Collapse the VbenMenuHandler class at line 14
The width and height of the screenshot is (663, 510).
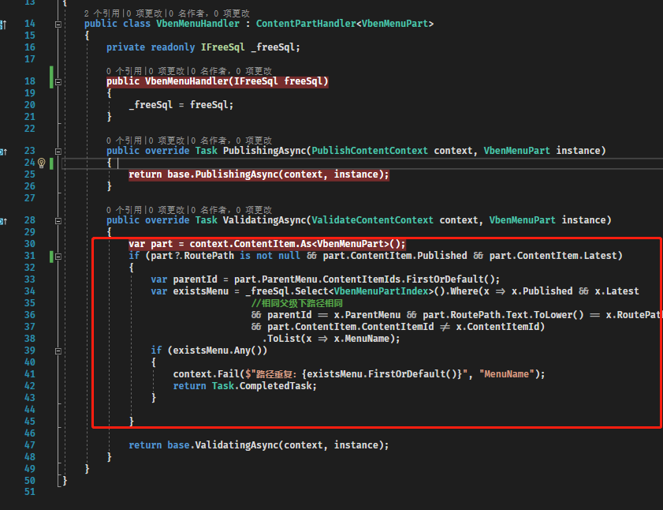point(58,24)
